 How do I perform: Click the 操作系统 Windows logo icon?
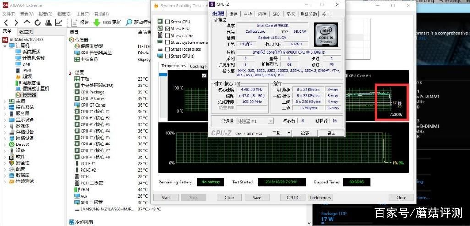point(12,107)
